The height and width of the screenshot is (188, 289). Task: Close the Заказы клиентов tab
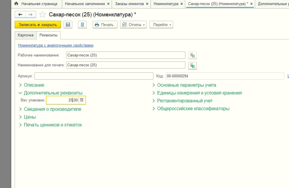tap(147, 4)
